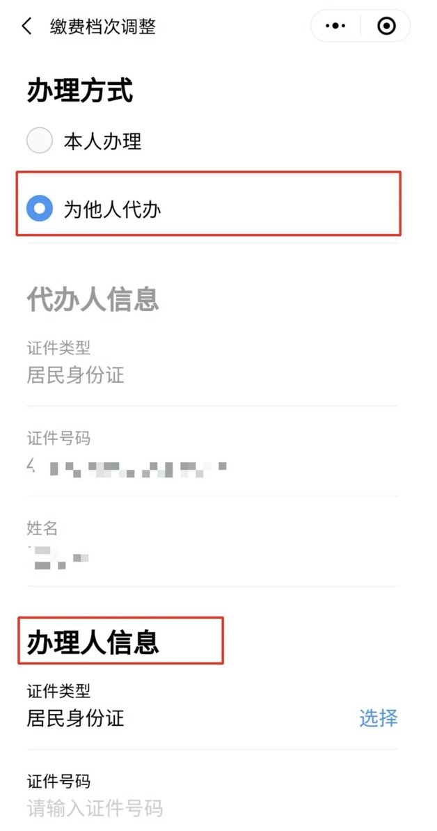Click the 证件号码 label under 办理人信息

tap(58, 781)
